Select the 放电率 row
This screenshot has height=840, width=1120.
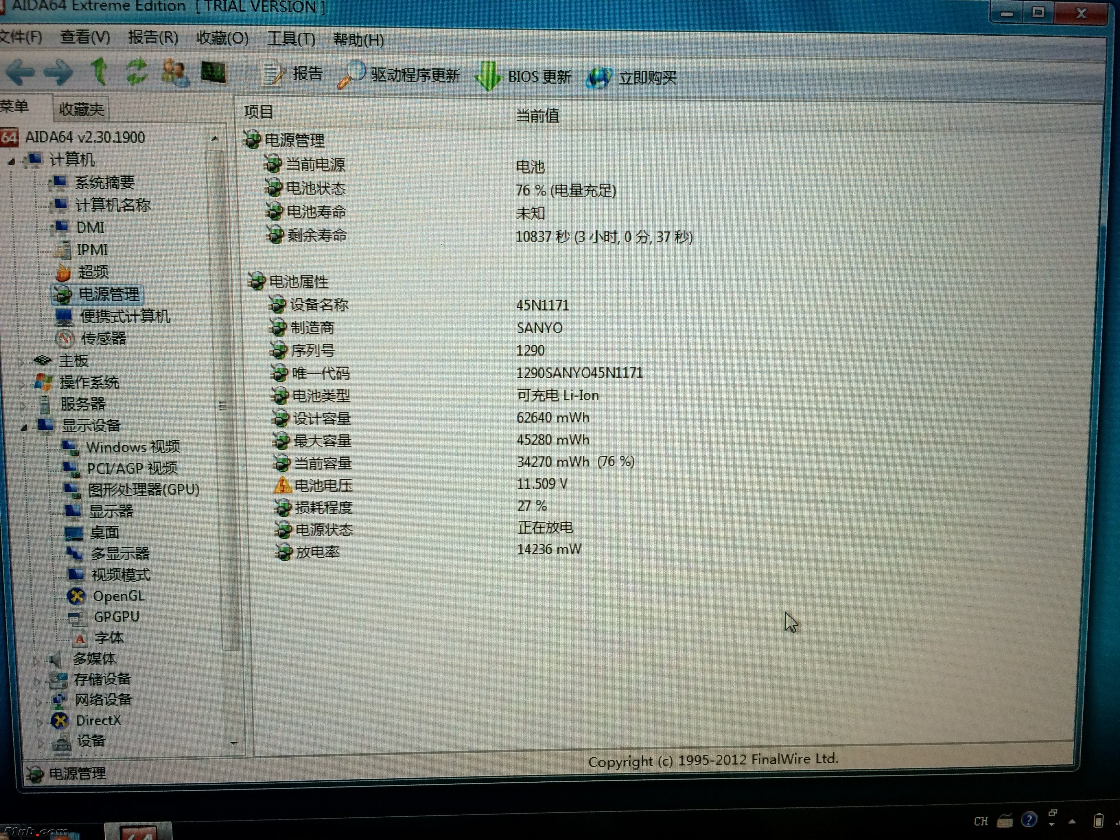tap(428, 551)
